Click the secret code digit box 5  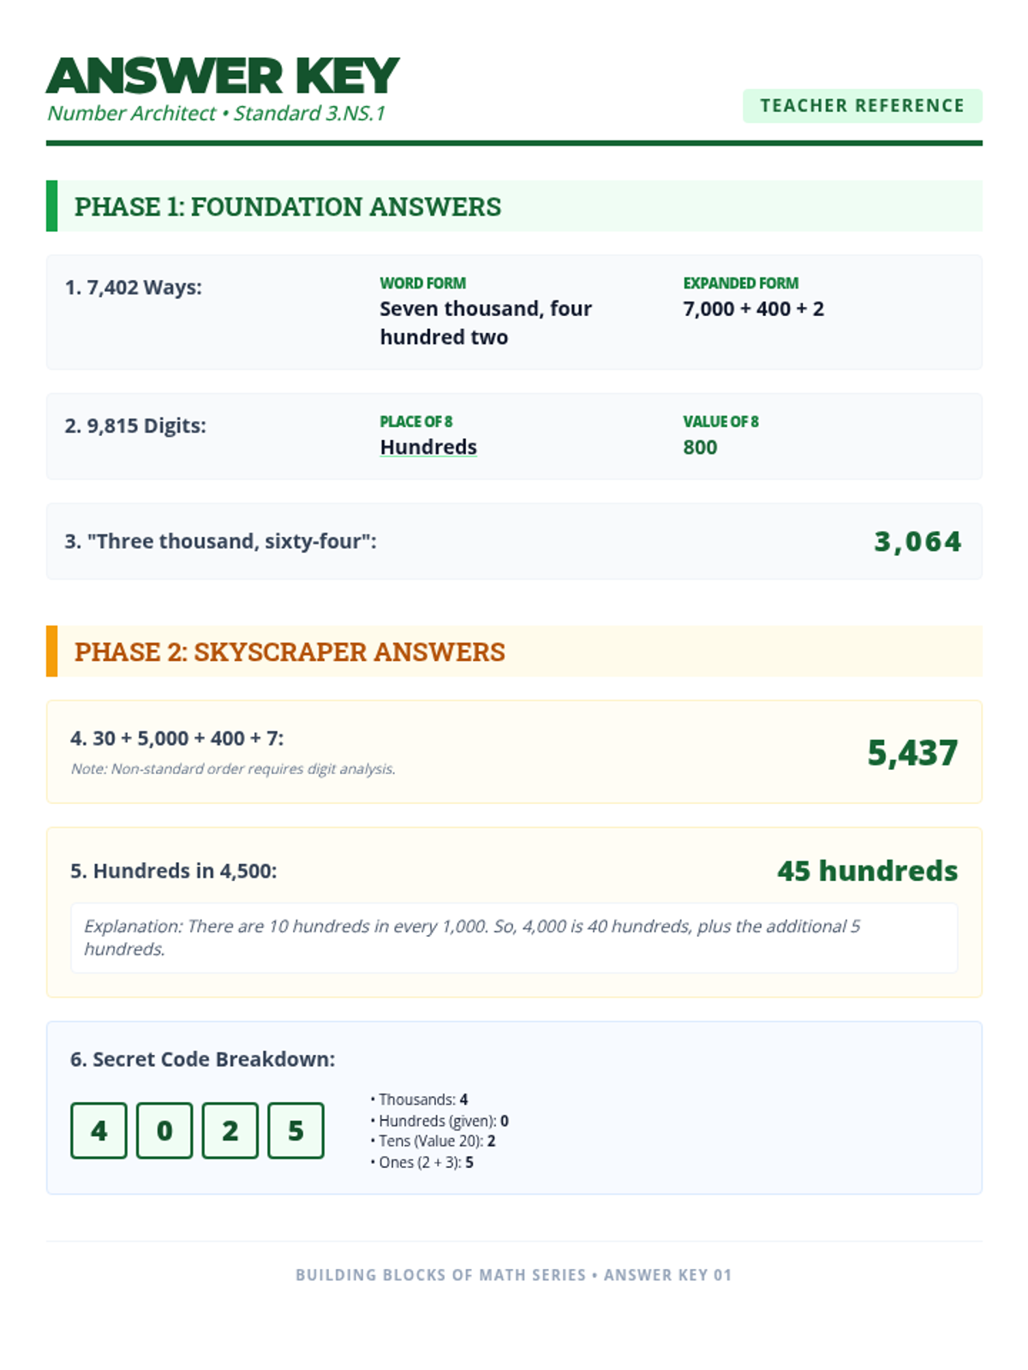[x=296, y=1130]
